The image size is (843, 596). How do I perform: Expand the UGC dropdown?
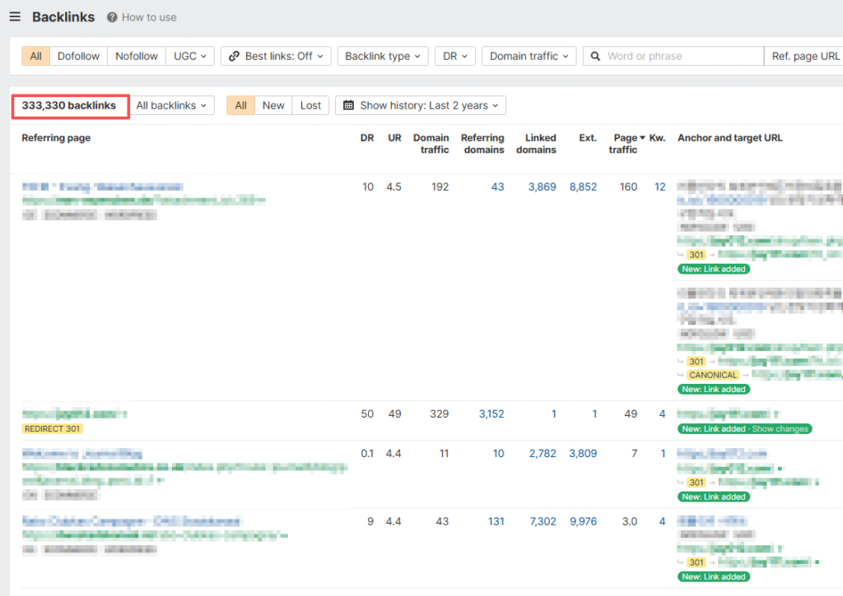(189, 56)
